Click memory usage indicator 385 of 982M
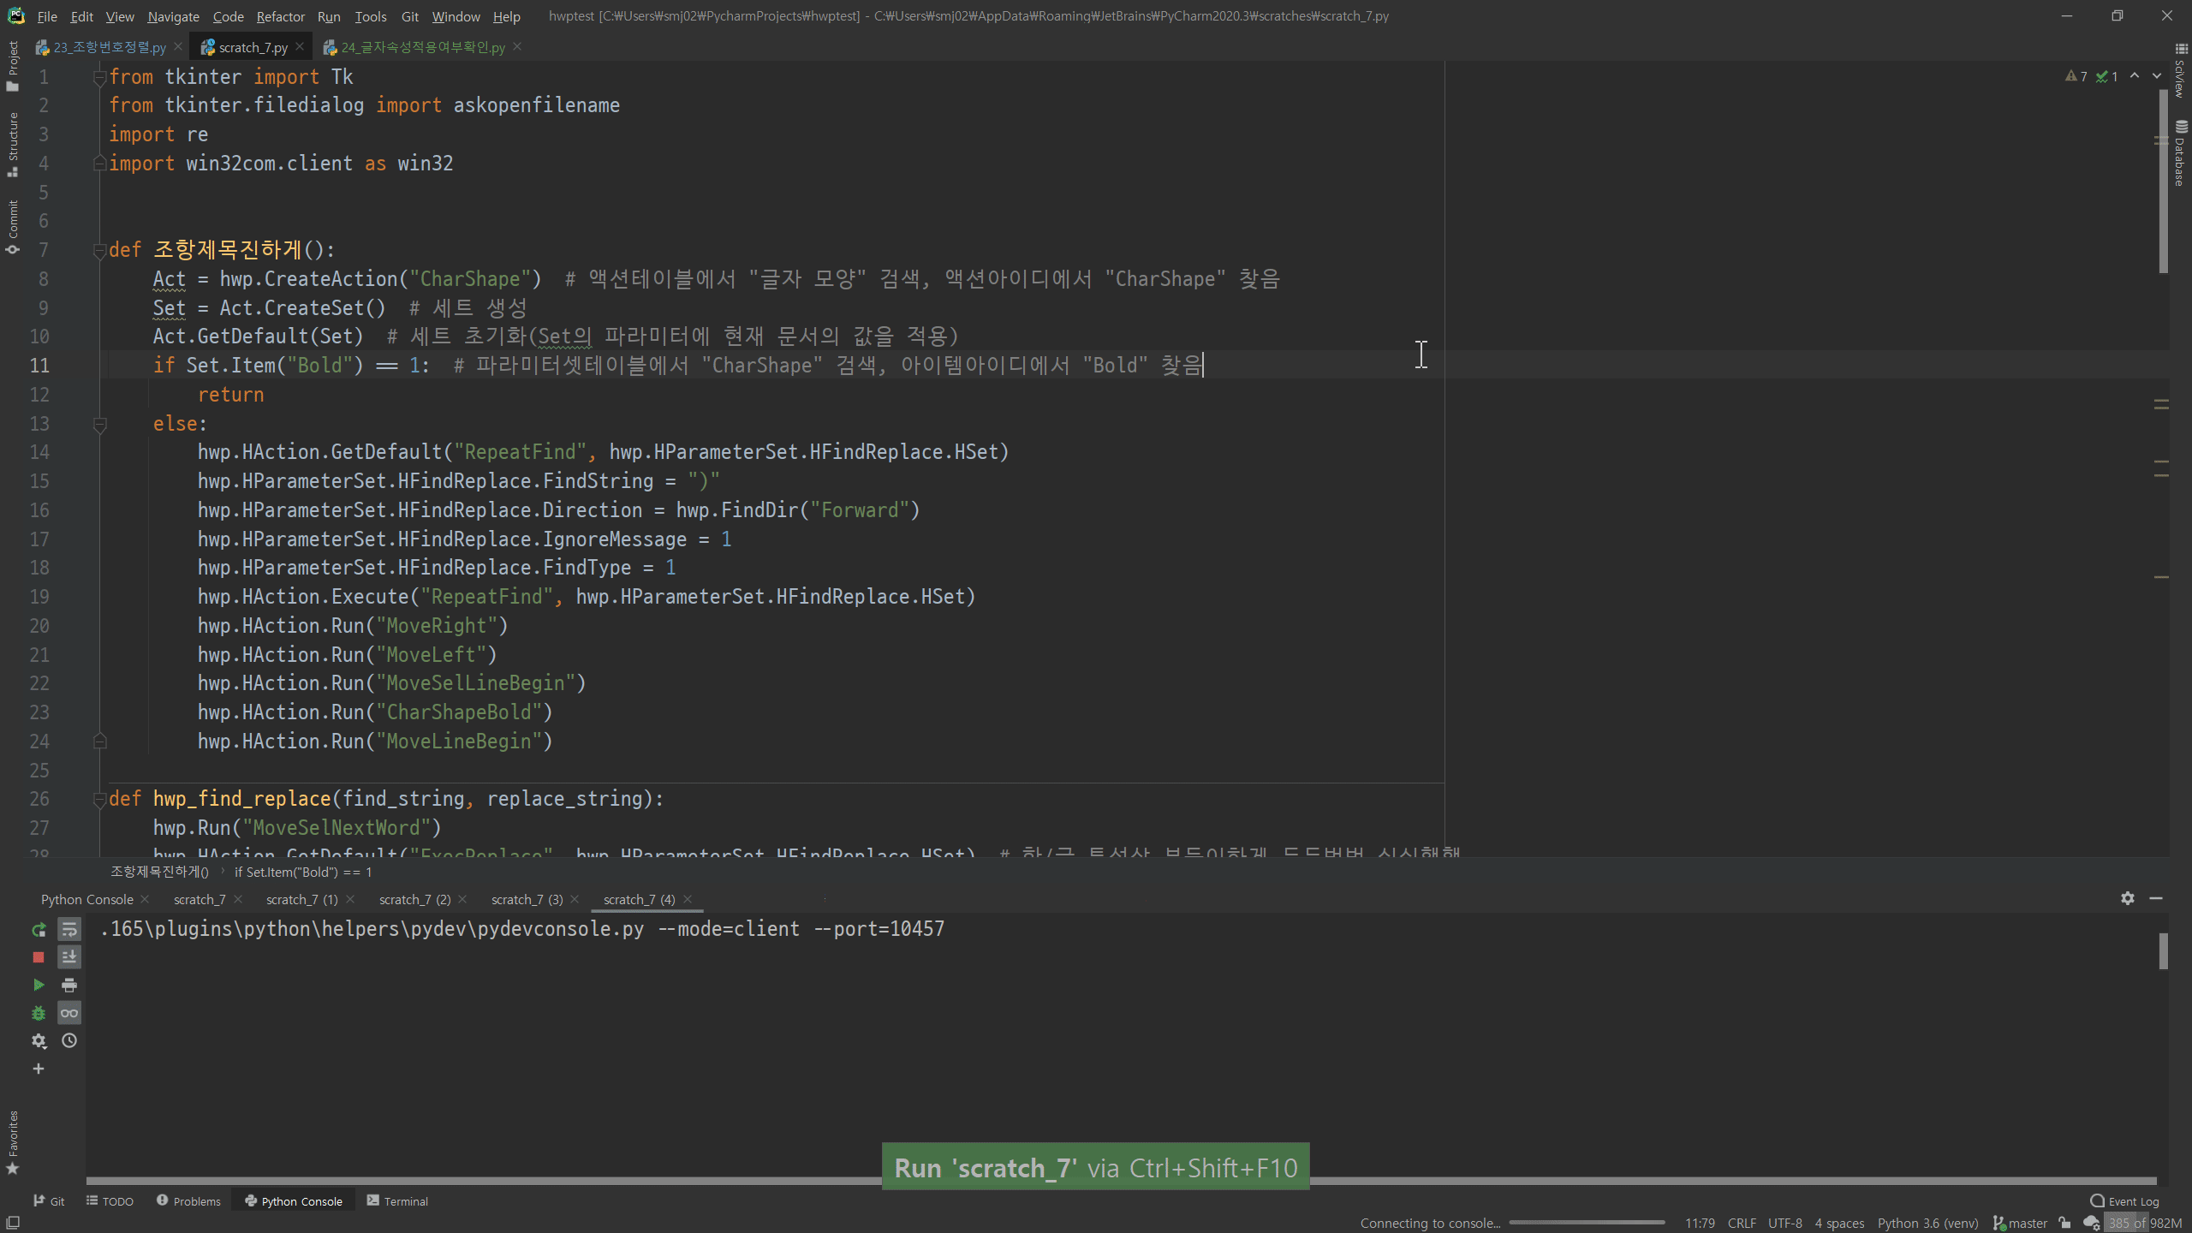Screen dimensions: 2192x1233 pyautogui.click(x=2144, y=1223)
